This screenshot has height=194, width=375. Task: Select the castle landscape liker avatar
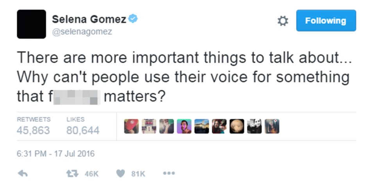pos(202,126)
